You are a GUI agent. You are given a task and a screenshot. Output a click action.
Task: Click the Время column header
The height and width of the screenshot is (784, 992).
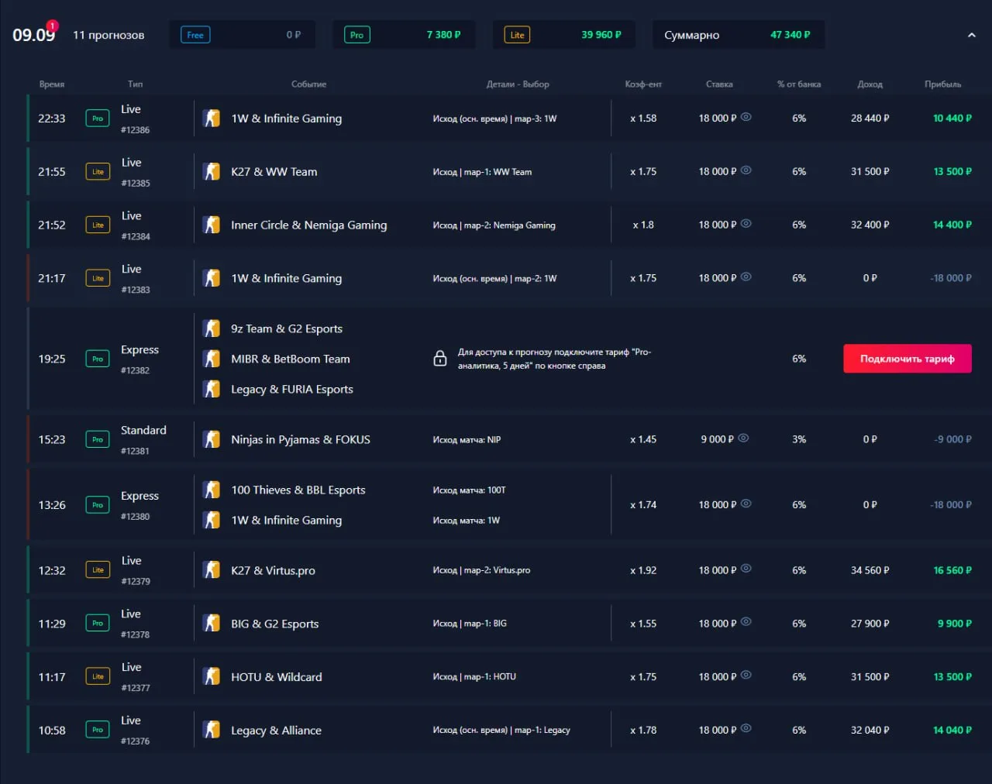coord(52,84)
